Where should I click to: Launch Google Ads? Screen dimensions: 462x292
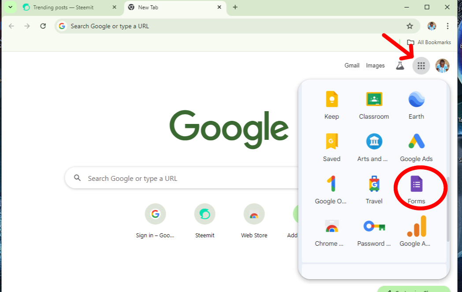416,147
